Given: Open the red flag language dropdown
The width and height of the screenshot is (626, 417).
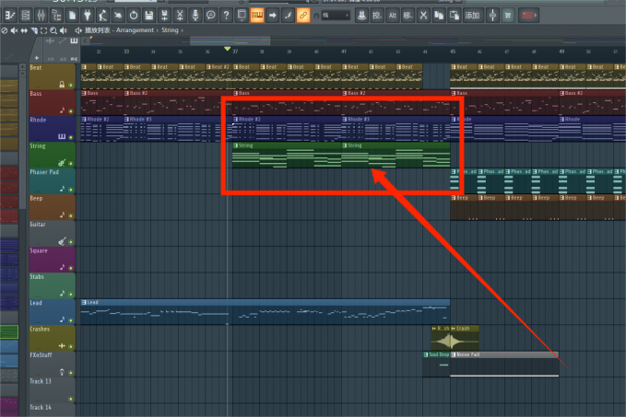Looking at the screenshot, I should pos(529,16).
